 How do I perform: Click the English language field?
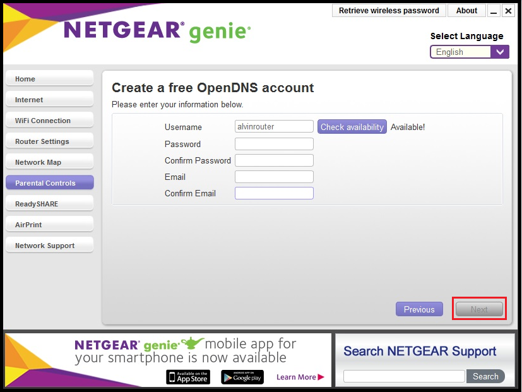pyautogui.click(x=460, y=52)
